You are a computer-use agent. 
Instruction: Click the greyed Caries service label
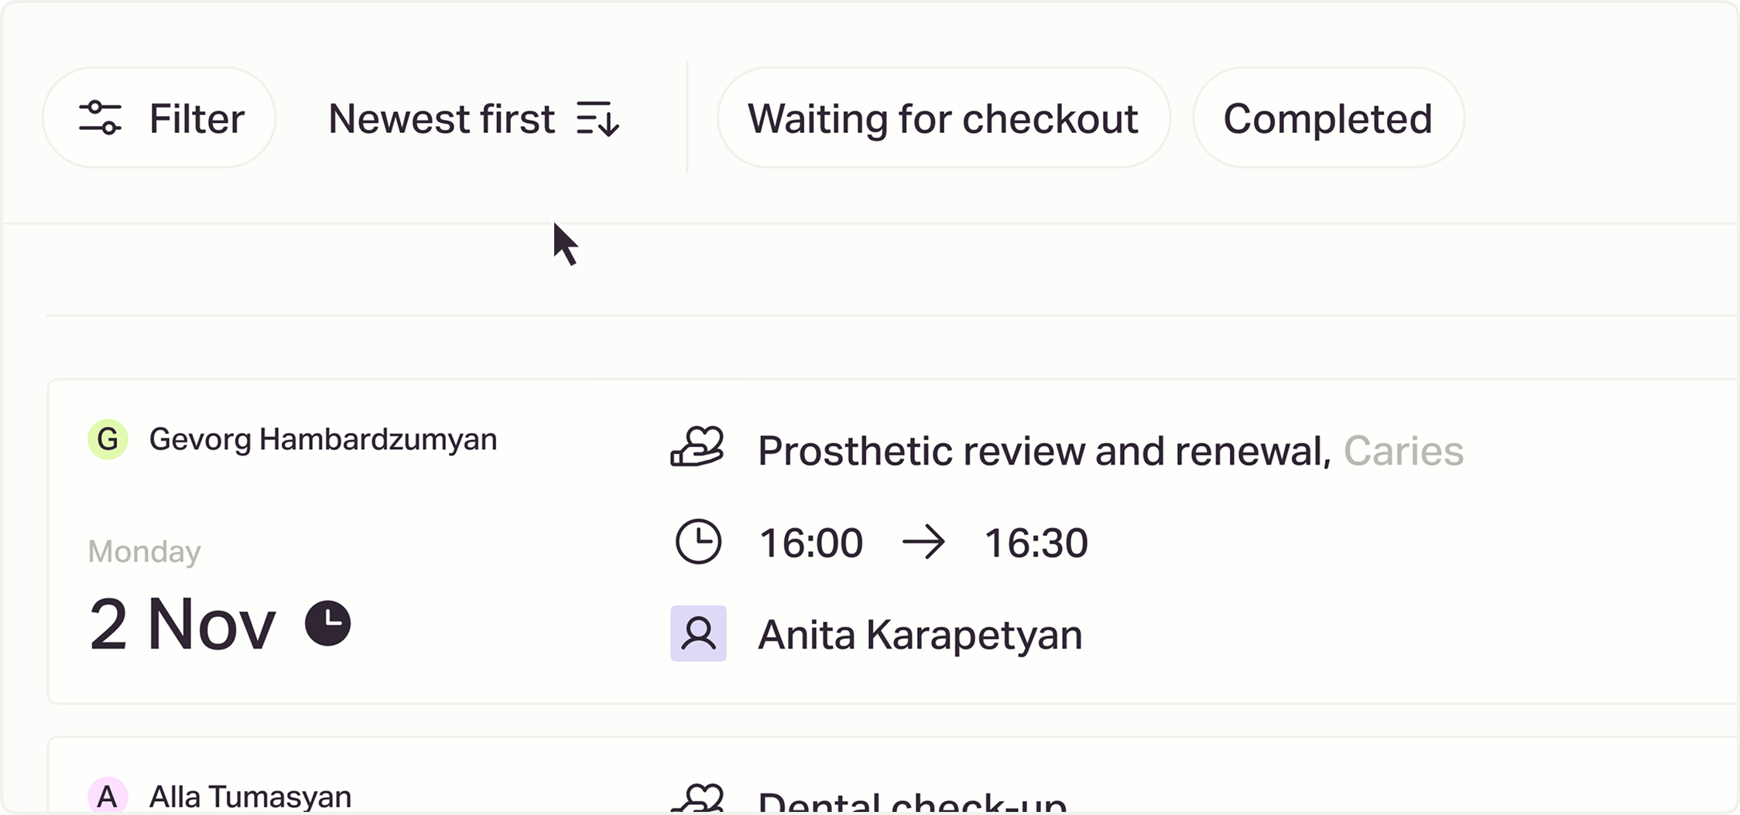tap(1403, 451)
